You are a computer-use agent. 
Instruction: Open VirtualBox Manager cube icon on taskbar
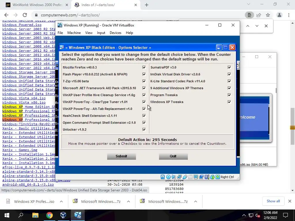coord(63,215)
